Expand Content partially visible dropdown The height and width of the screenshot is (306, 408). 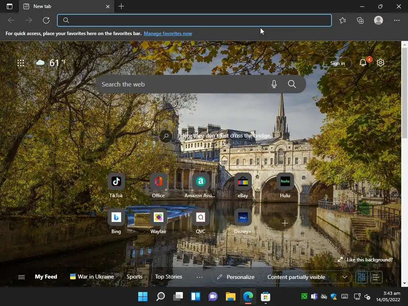tap(307, 277)
